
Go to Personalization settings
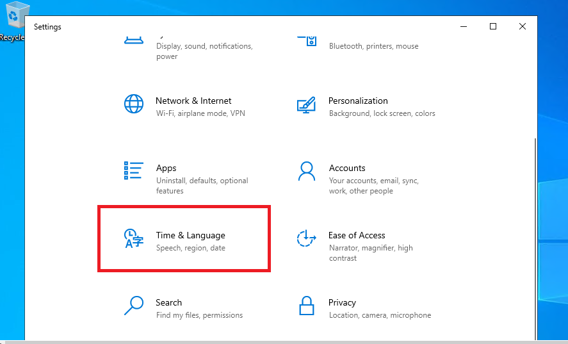pyautogui.click(x=358, y=101)
